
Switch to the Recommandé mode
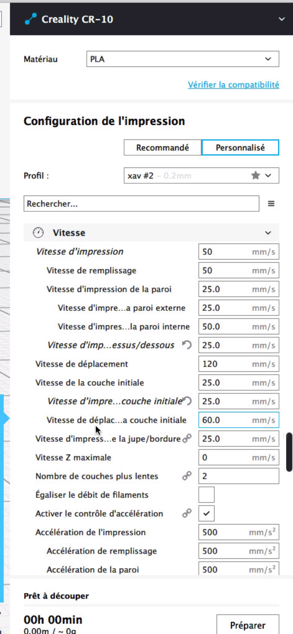tap(162, 147)
